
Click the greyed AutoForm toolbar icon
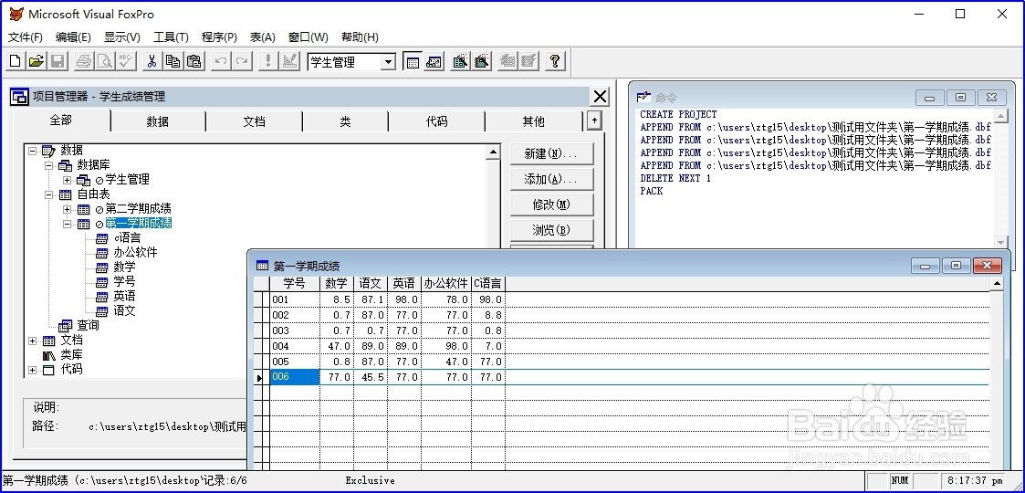(507, 61)
